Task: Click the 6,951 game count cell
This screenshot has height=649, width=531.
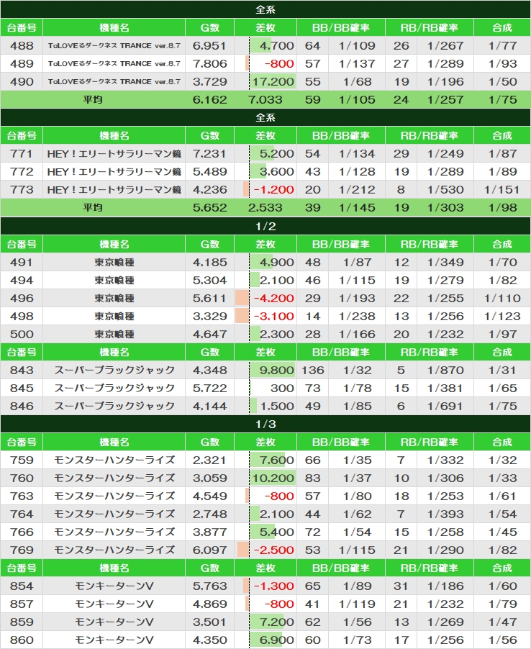Action: (x=209, y=45)
